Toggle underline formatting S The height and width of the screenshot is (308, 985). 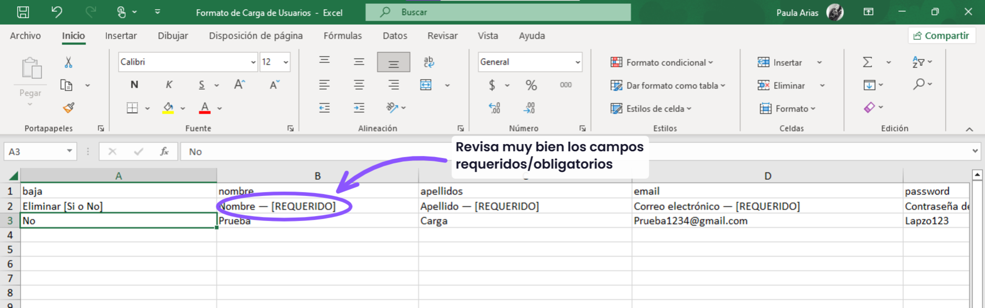point(202,85)
